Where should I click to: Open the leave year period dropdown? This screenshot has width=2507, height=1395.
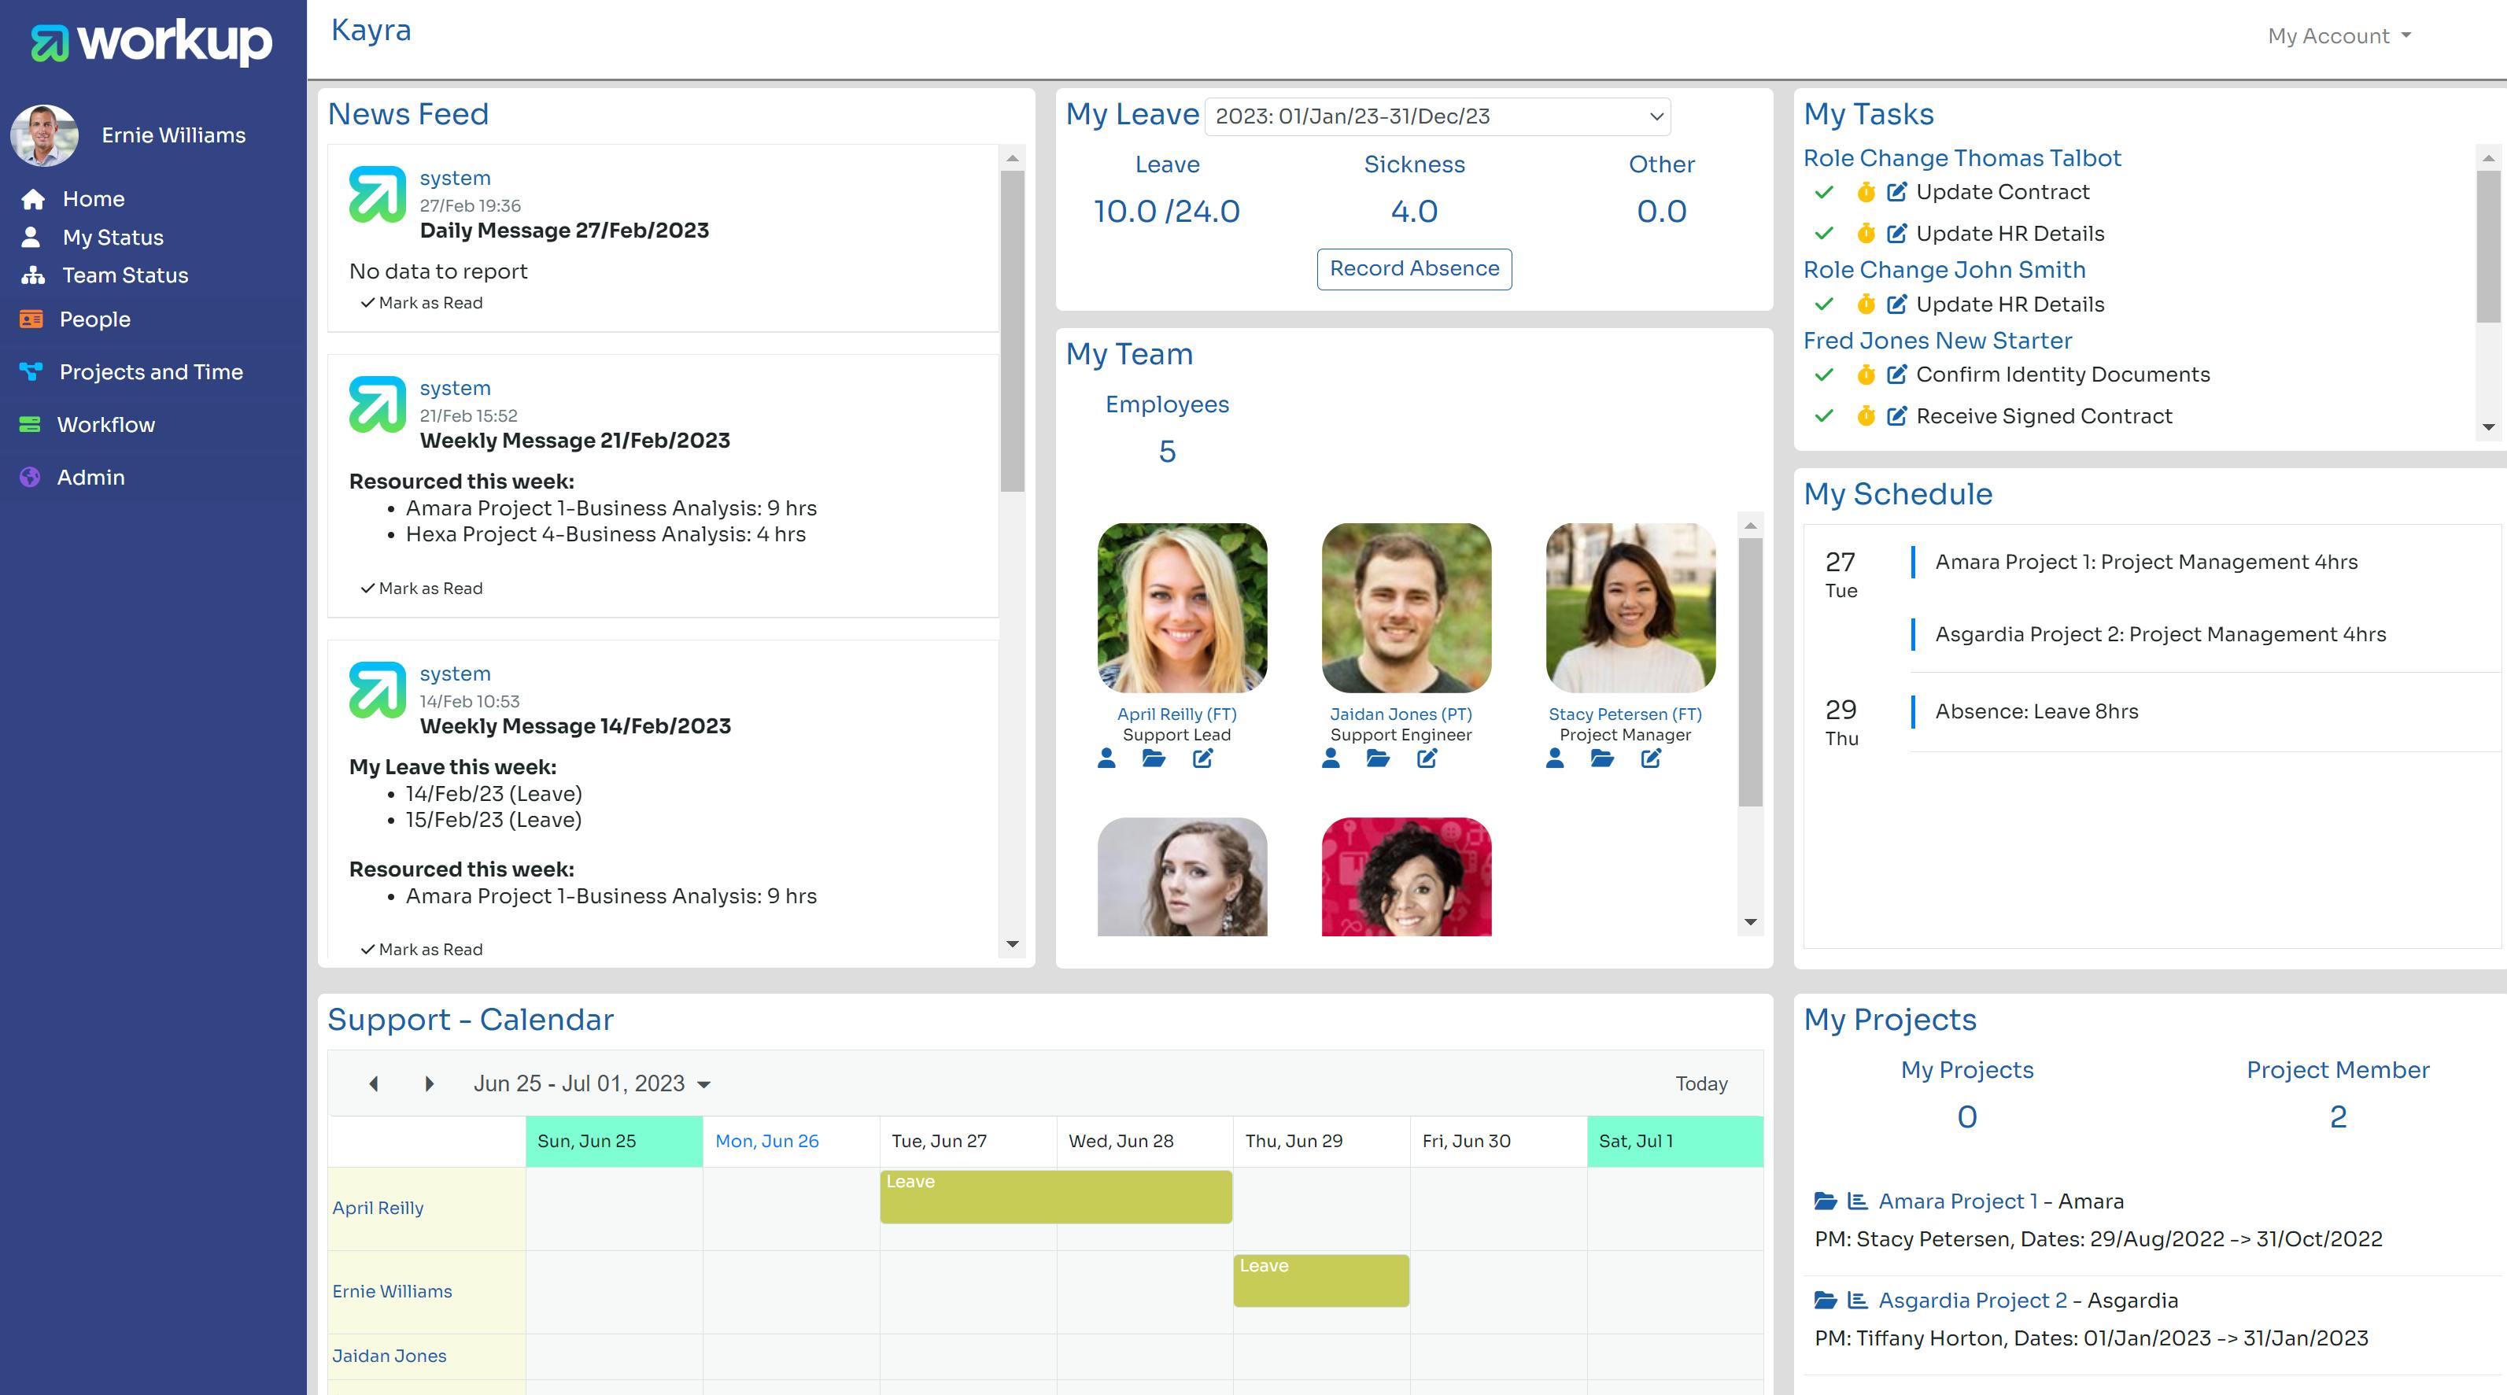(1438, 116)
